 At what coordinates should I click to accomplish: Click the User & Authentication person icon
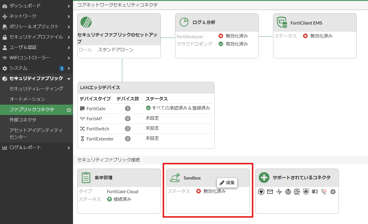tap(4, 47)
